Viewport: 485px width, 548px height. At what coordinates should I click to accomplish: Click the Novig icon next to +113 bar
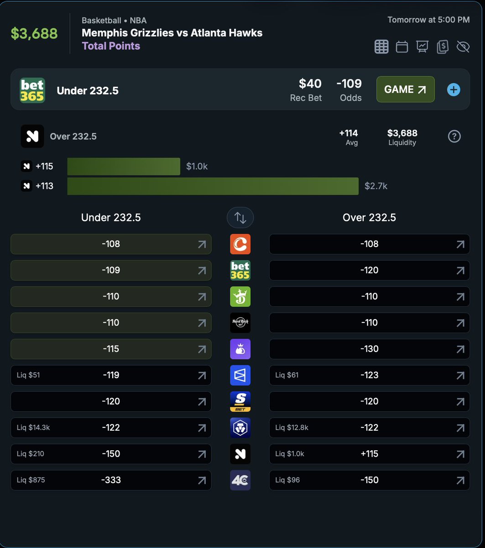[26, 186]
